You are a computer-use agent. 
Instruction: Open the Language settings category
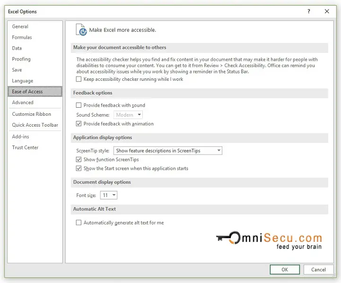coord(35,81)
